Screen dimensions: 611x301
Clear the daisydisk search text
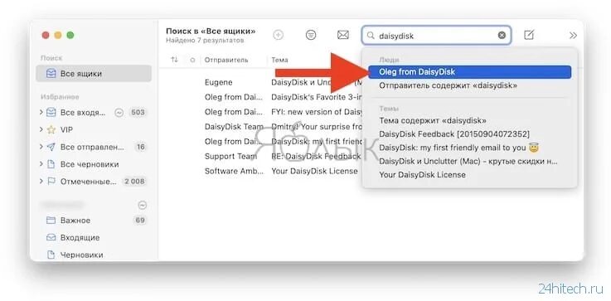click(502, 36)
